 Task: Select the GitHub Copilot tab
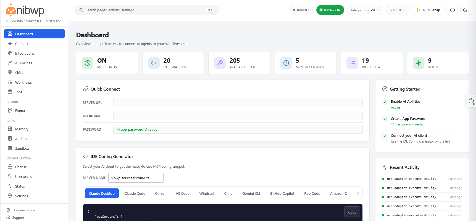coord(282,193)
